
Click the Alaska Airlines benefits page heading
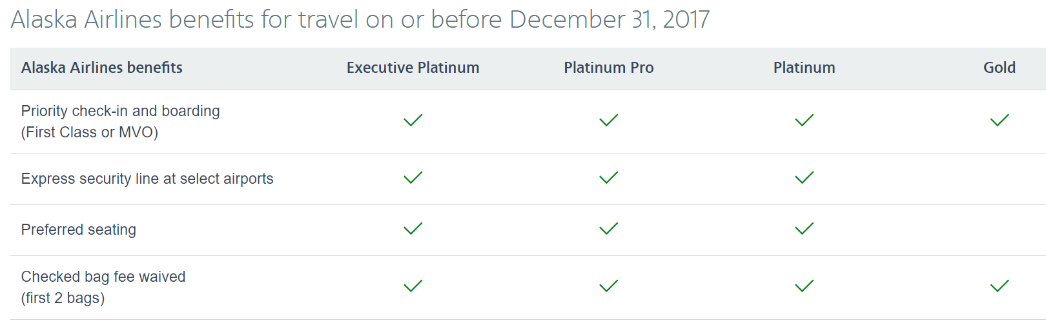point(360,20)
